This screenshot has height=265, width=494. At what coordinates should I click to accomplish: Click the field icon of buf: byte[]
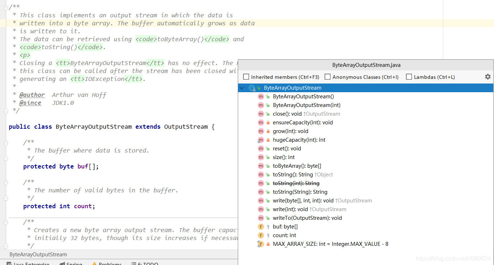click(x=261, y=227)
